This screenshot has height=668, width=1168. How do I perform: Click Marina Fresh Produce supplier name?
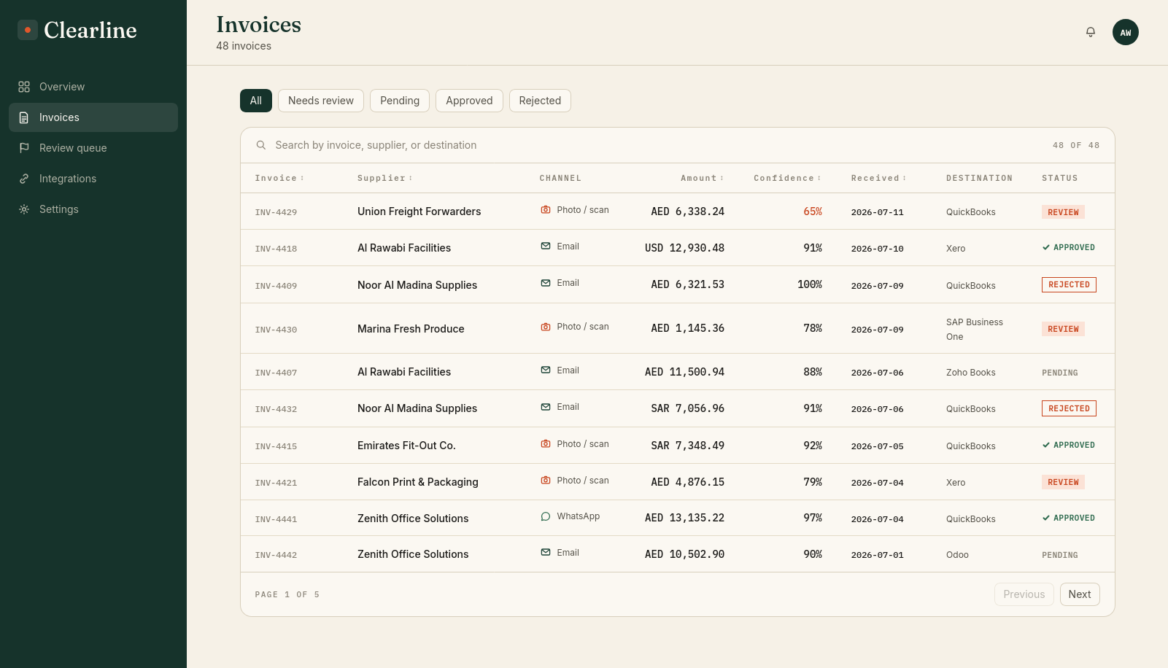point(411,329)
